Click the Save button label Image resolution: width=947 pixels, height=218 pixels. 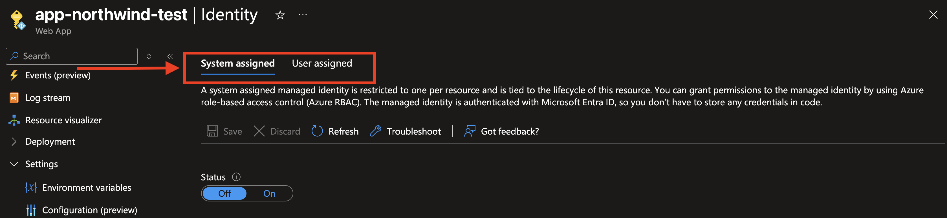[233, 131]
